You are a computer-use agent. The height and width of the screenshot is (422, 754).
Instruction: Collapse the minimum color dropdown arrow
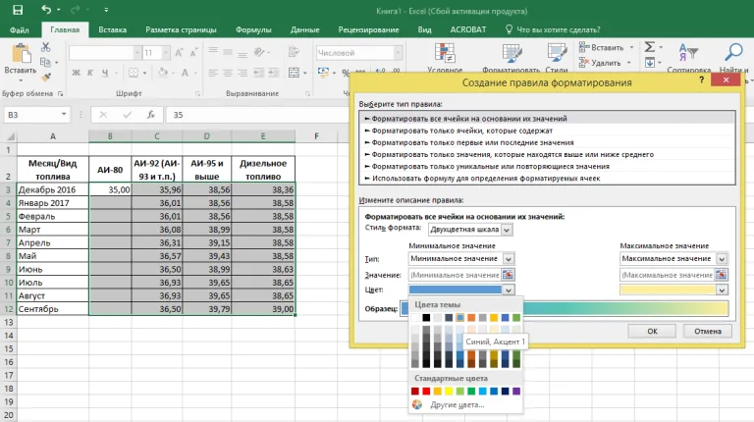point(509,290)
